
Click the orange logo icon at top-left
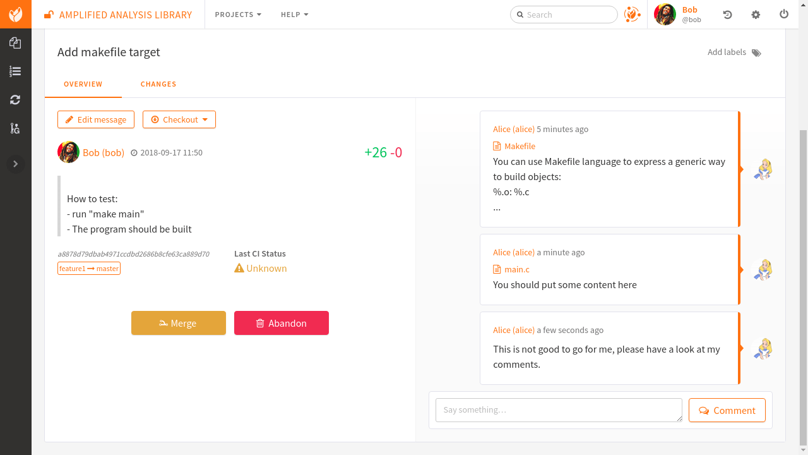15,14
